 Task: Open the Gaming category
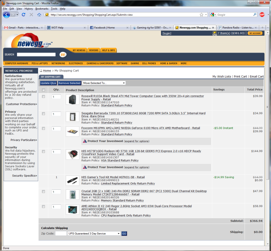[x=135, y=63]
